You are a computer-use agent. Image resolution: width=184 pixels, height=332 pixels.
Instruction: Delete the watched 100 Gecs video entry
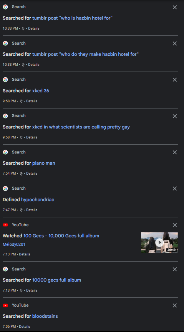pyautogui.click(x=175, y=225)
